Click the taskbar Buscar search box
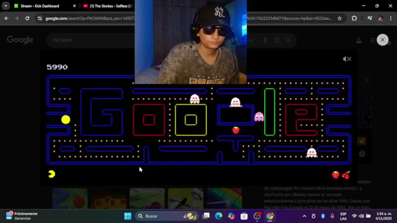The height and width of the screenshot is (223, 397). (167, 216)
